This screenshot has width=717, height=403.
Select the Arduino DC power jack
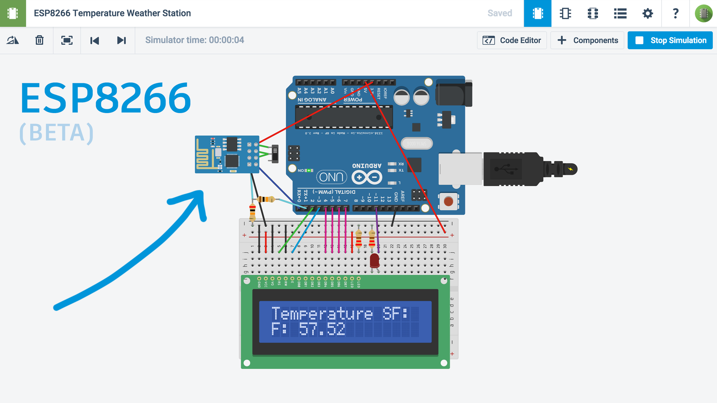coord(454,93)
